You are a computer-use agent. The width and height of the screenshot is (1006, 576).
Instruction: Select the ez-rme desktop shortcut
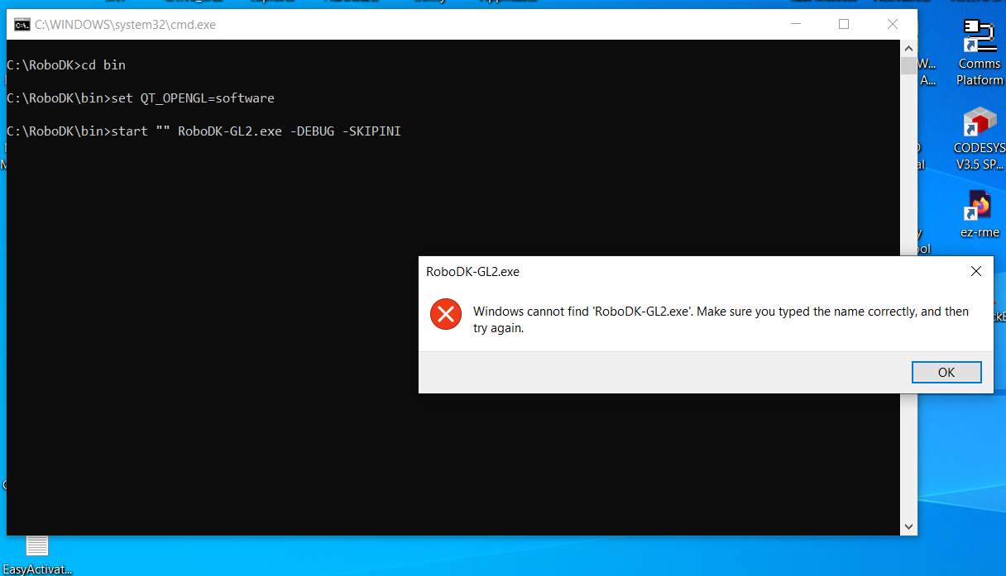(x=980, y=213)
